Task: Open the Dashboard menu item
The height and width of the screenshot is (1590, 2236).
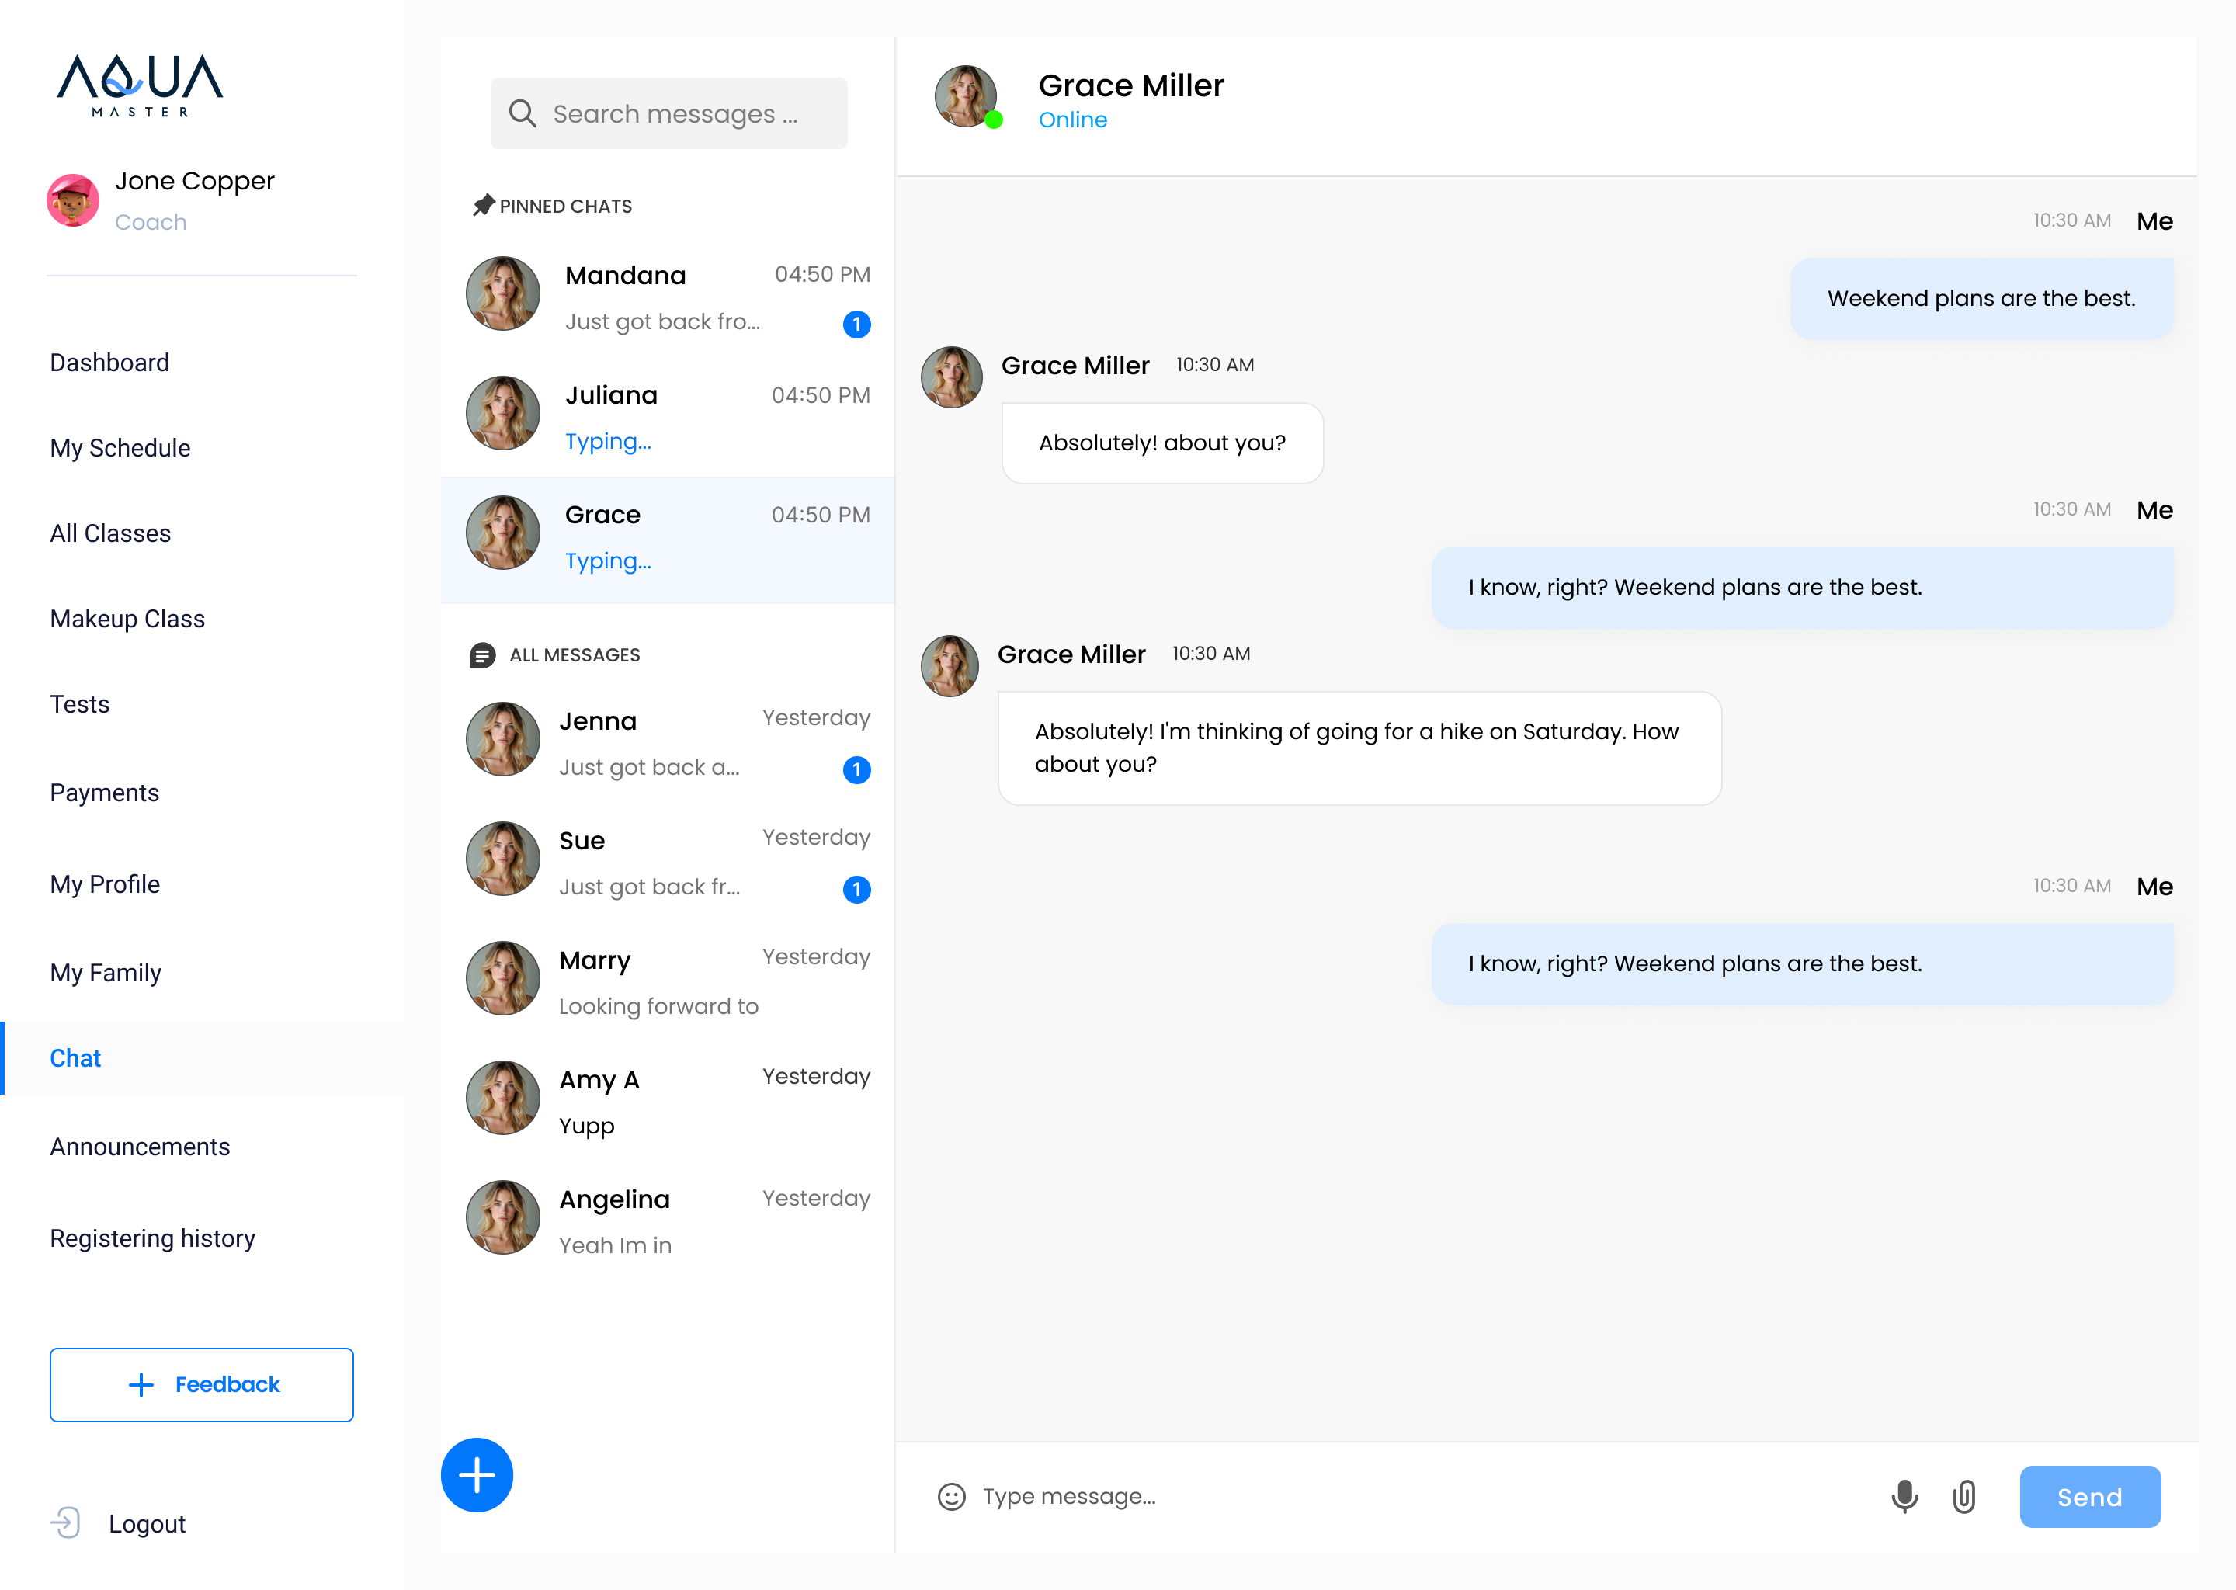Action: pyautogui.click(x=109, y=363)
